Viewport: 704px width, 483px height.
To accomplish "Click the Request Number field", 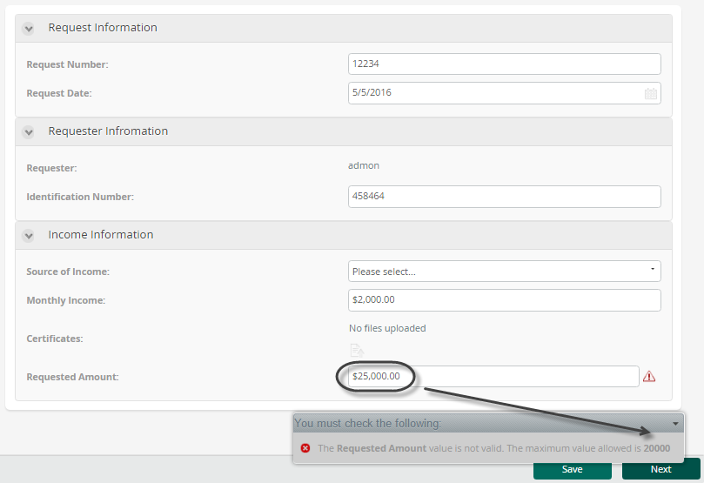I will point(504,64).
